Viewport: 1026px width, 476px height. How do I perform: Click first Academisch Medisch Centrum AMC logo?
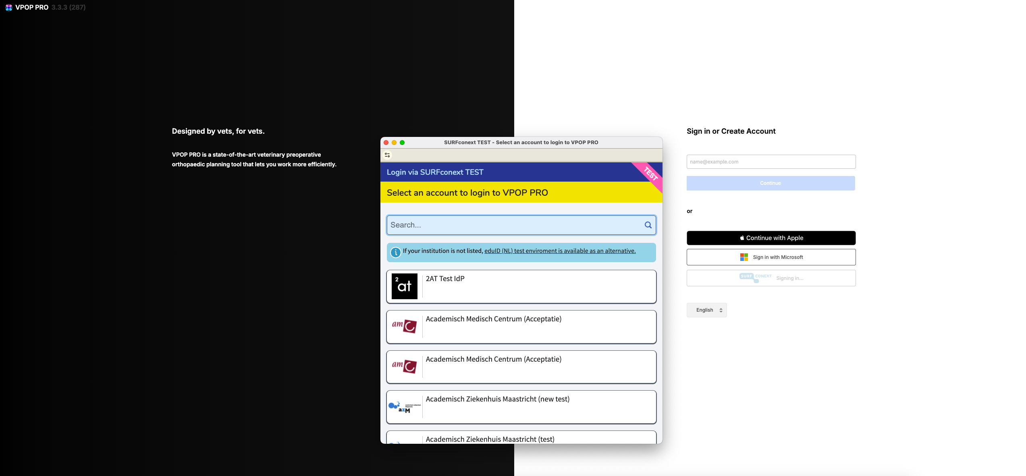[405, 326]
